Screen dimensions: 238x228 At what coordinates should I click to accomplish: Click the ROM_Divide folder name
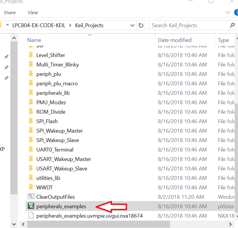(51, 112)
